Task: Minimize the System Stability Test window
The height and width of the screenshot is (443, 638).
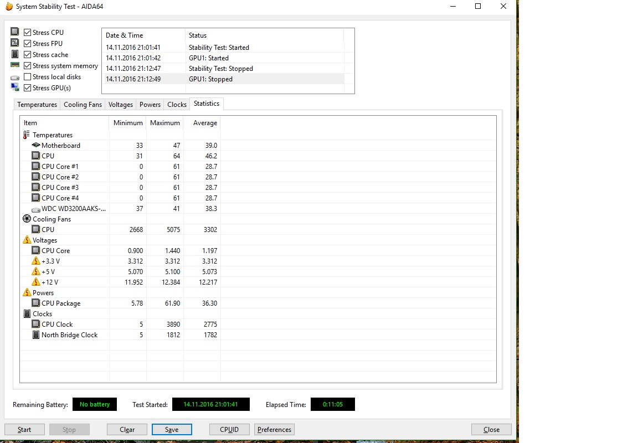Action: 453,7
